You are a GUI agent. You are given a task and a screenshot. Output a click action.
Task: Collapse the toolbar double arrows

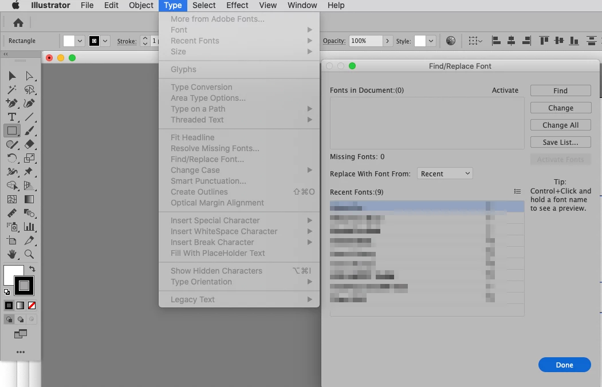pyautogui.click(x=5, y=54)
